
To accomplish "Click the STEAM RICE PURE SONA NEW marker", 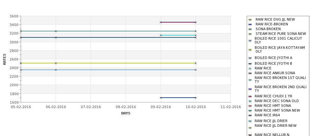I will click(250, 34).
